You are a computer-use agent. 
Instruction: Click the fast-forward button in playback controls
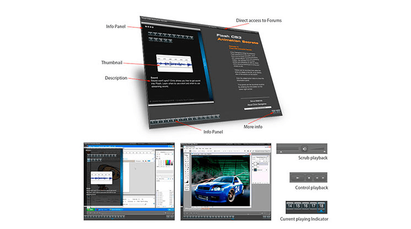[323, 178]
